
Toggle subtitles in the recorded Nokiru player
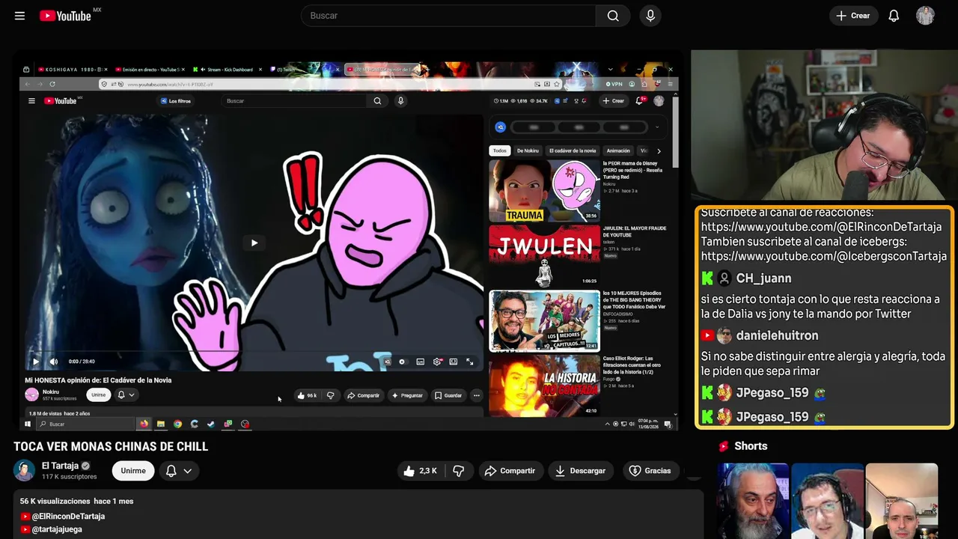[x=421, y=362]
